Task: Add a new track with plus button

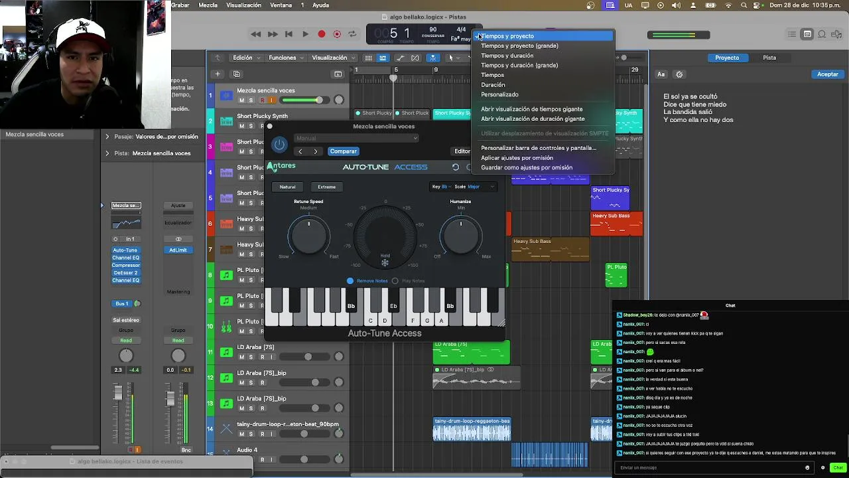Action: [217, 74]
